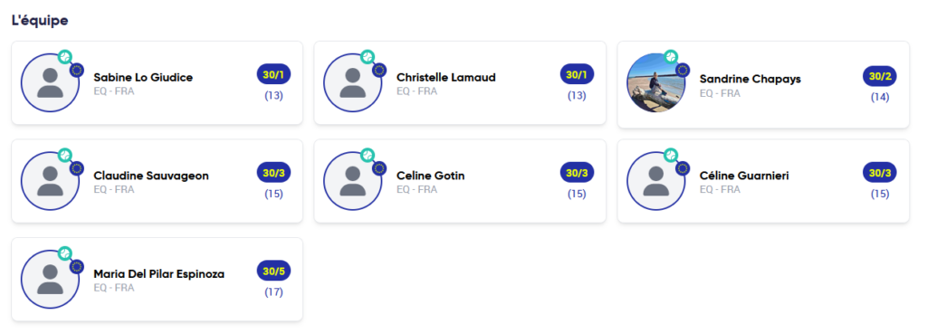Click Claudine Sauvageon's default avatar icon
This screenshot has width=927, height=334.
[x=51, y=181]
